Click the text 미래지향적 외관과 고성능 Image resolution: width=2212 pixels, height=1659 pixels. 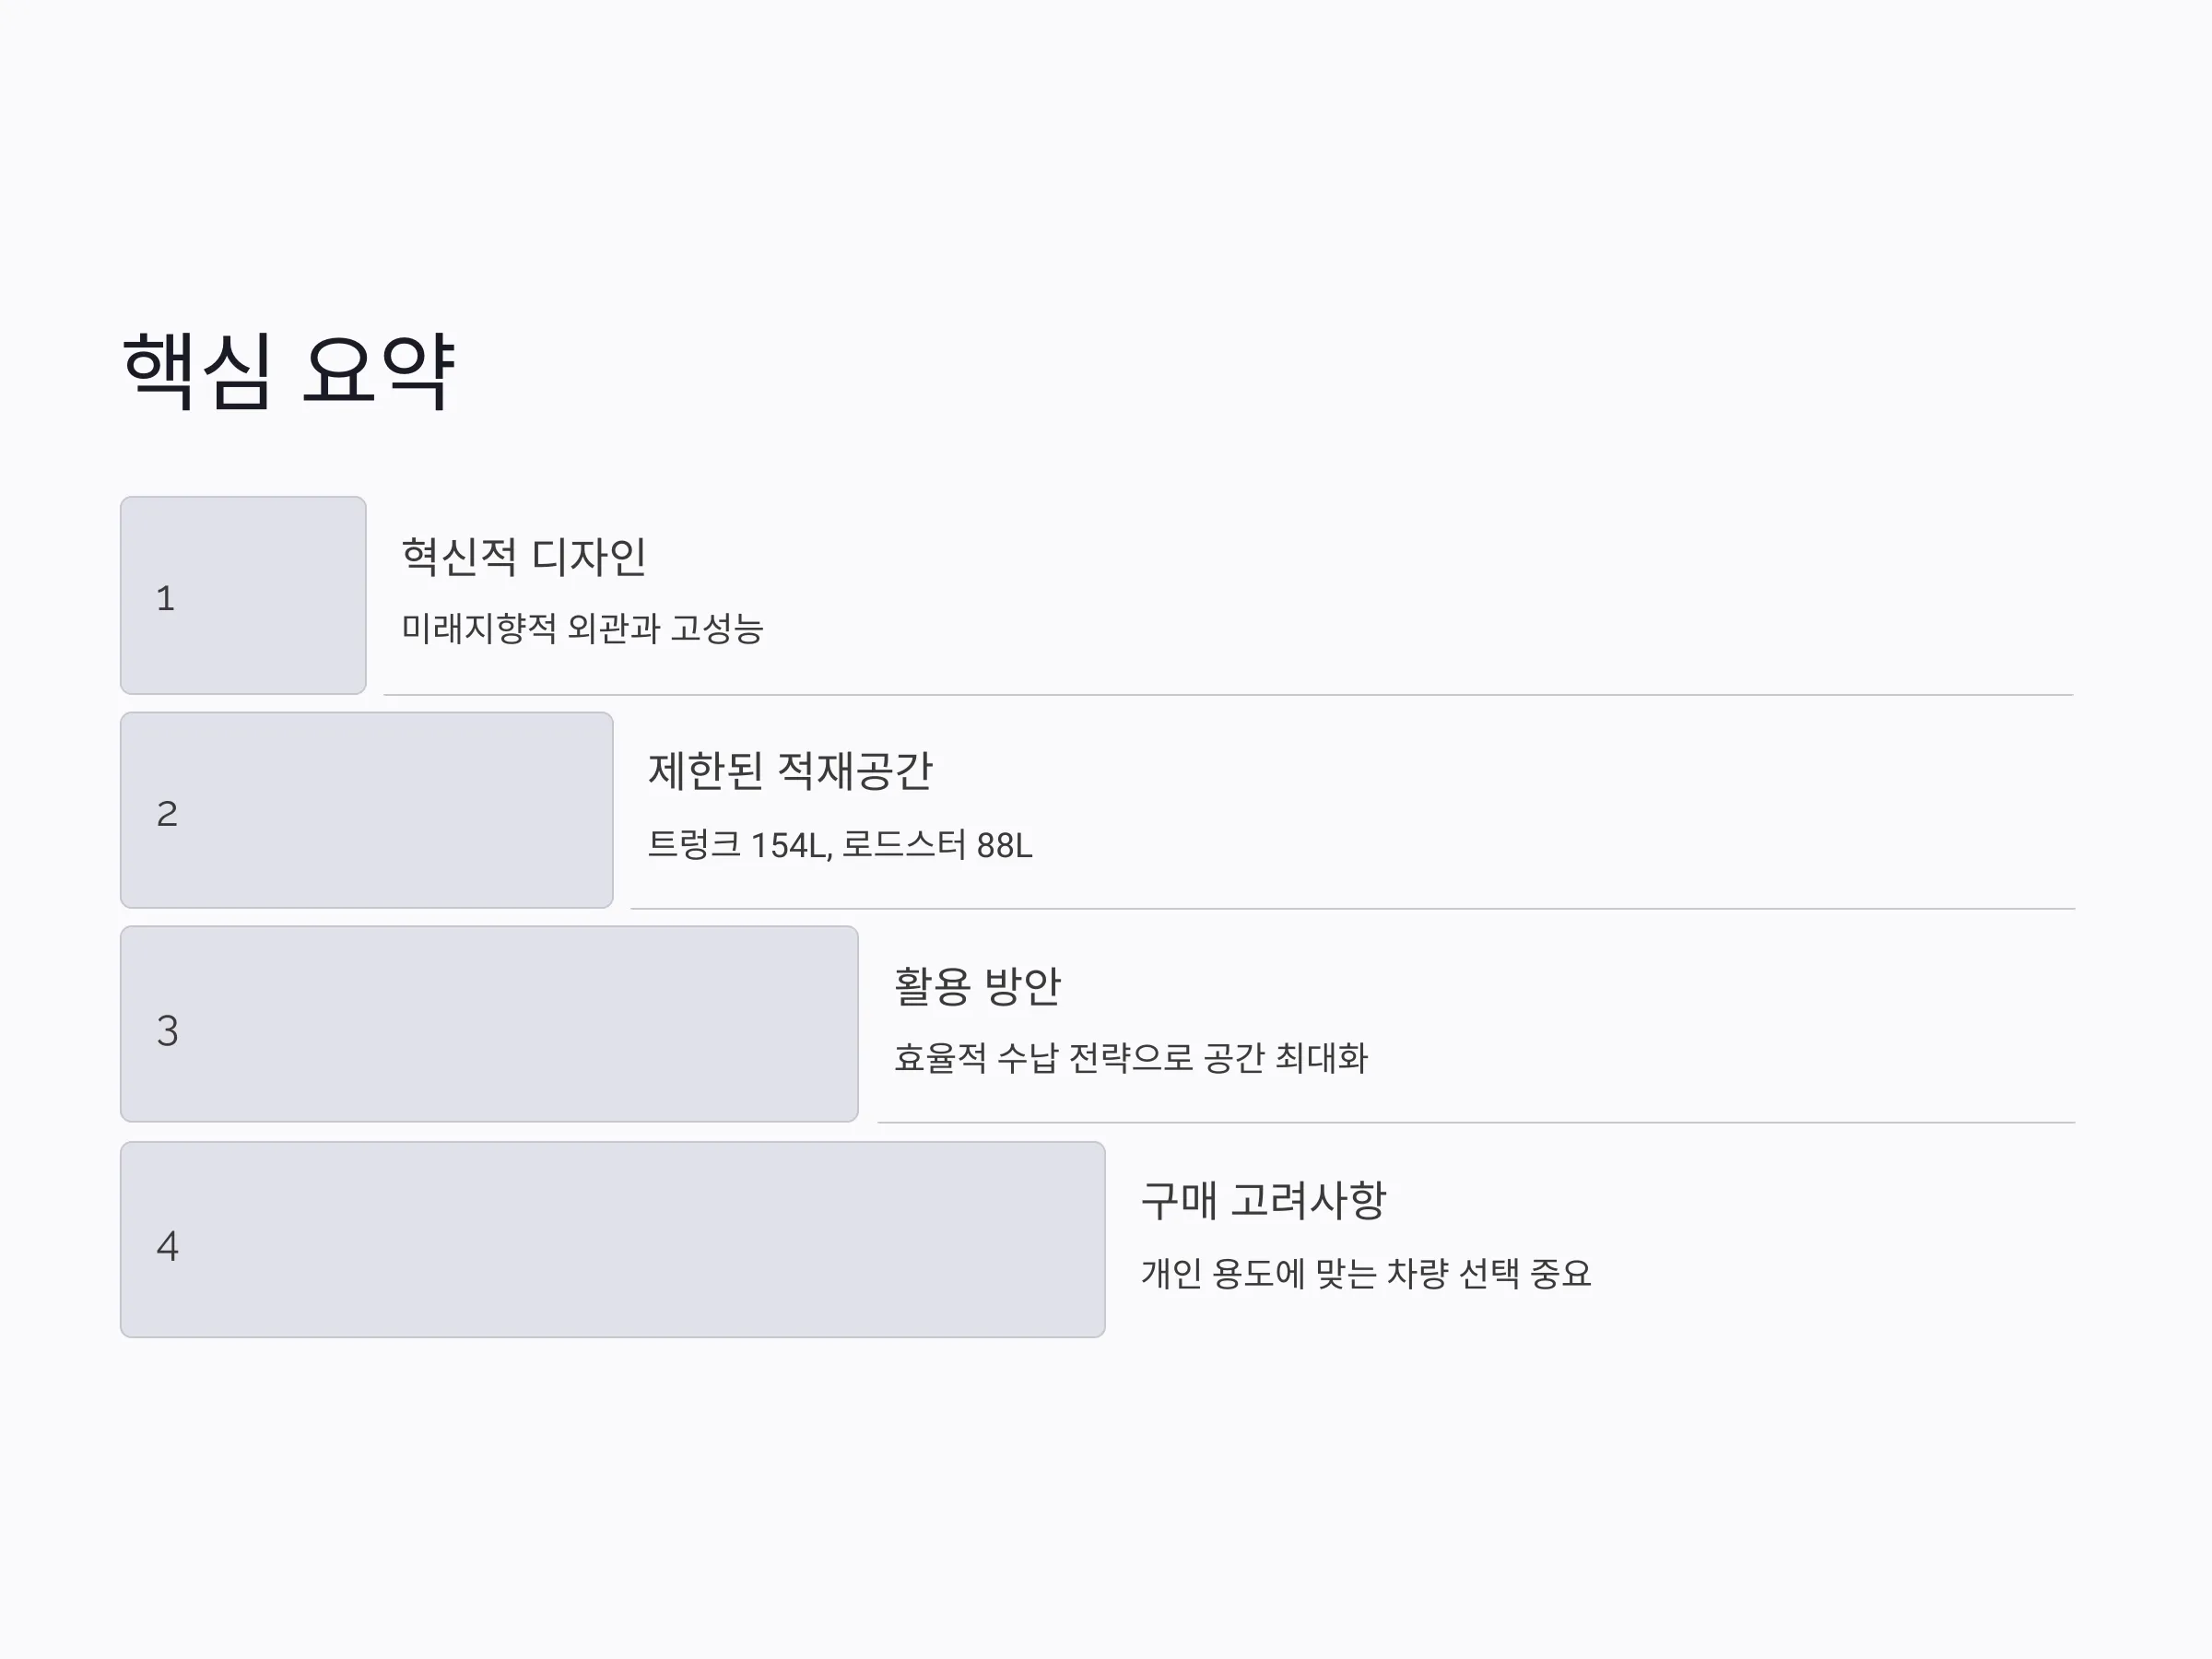click(582, 629)
